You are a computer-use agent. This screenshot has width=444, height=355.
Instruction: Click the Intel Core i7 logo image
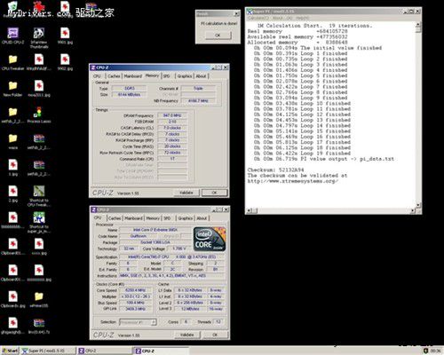210,239
